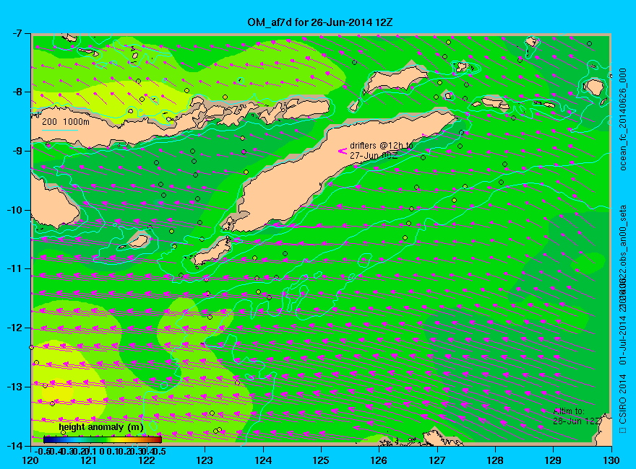The image size is (636, 469).
Task: Click the longitude axis label "123"
Action: point(205,460)
